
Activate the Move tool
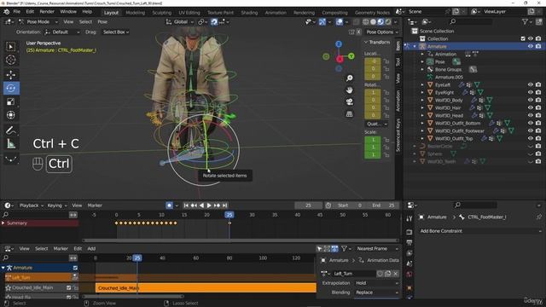[11, 74]
